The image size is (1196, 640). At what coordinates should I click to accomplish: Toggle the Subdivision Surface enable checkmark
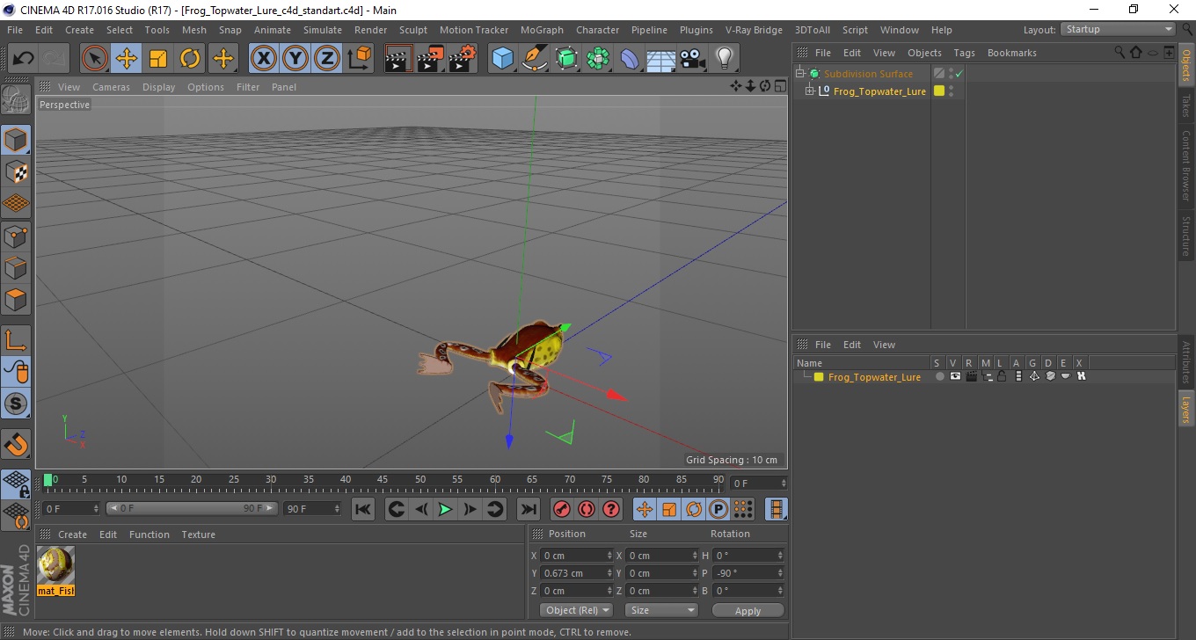[x=959, y=74]
